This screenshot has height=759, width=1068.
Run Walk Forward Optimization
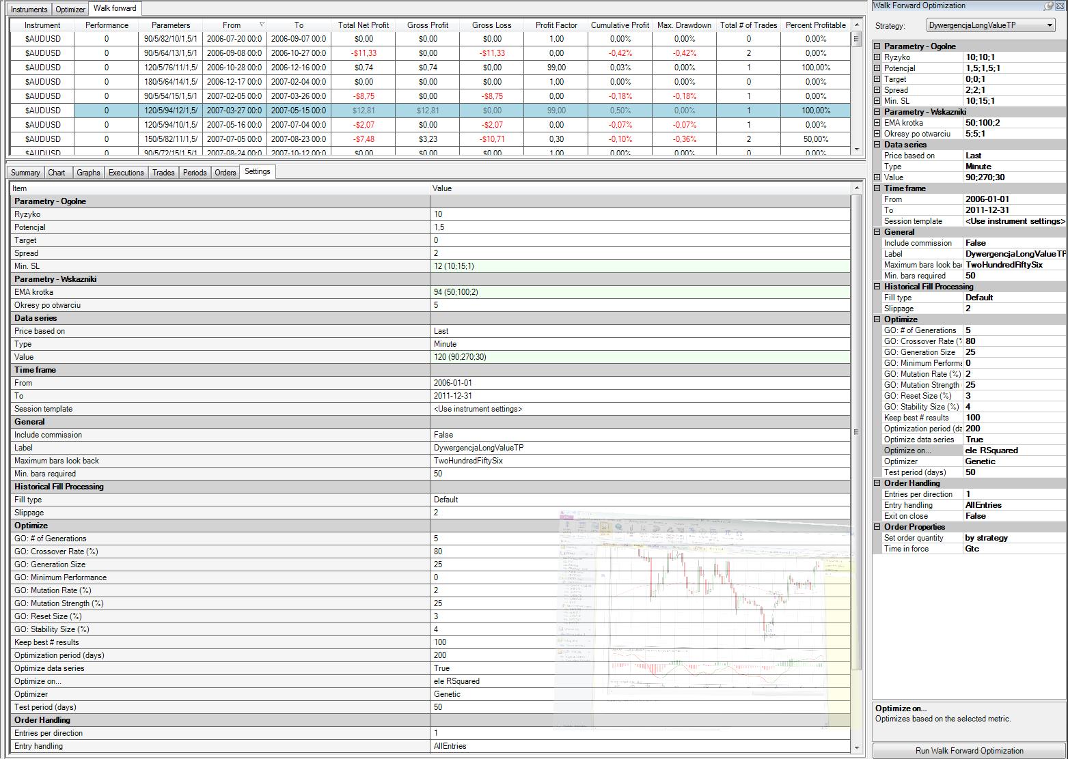tap(969, 751)
